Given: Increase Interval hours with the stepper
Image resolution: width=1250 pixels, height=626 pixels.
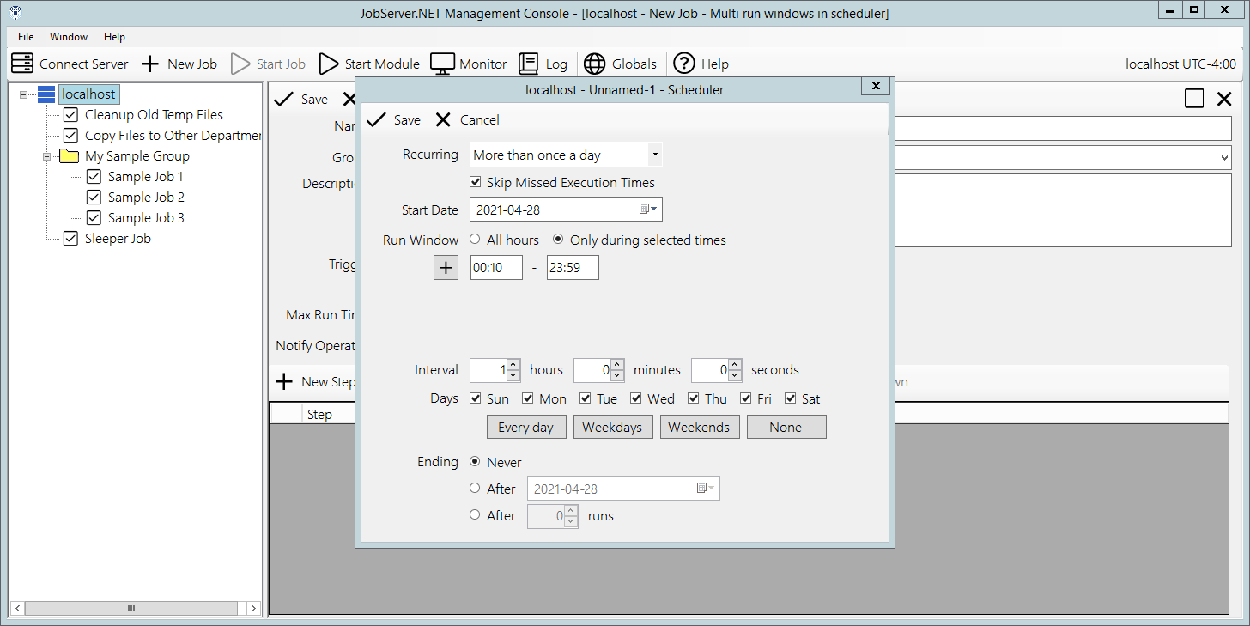Looking at the screenshot, I should tap(513, 366).
